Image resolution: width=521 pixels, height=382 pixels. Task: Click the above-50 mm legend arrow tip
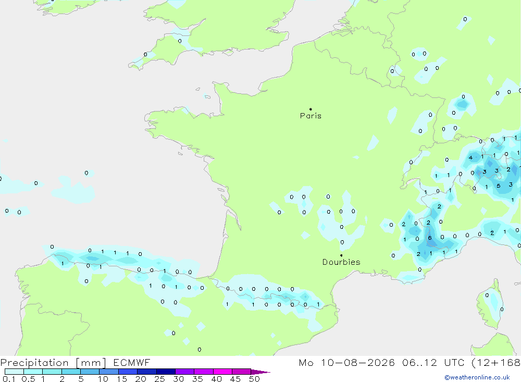[x=261, y=372]
